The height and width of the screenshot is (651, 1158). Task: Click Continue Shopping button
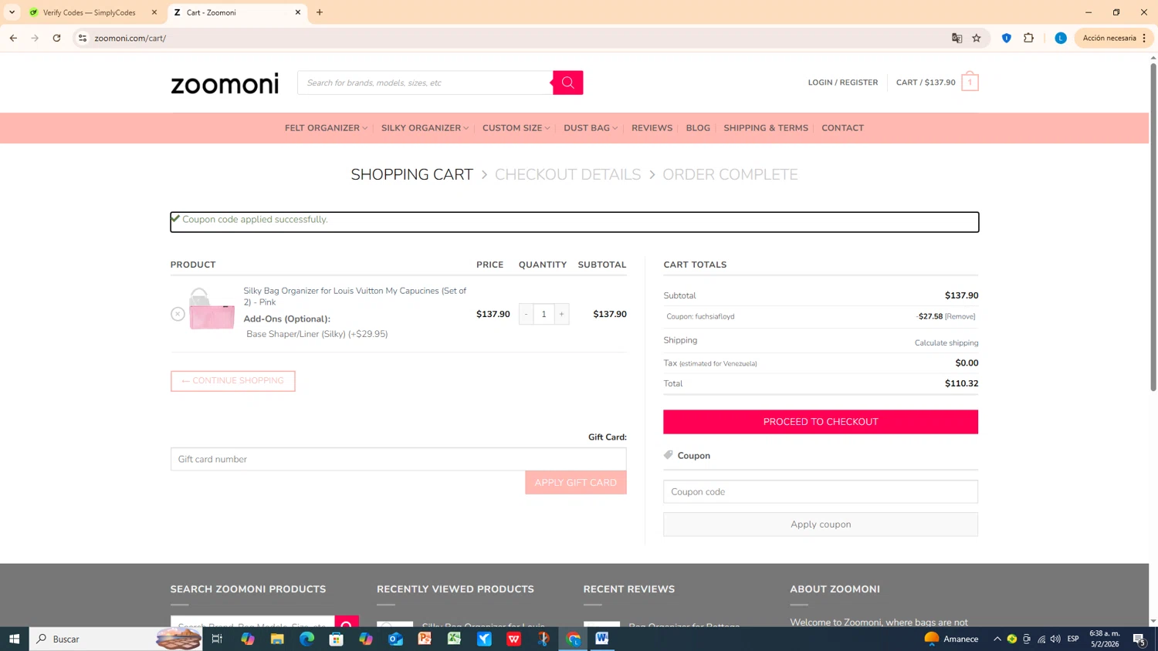pos(232,381)
